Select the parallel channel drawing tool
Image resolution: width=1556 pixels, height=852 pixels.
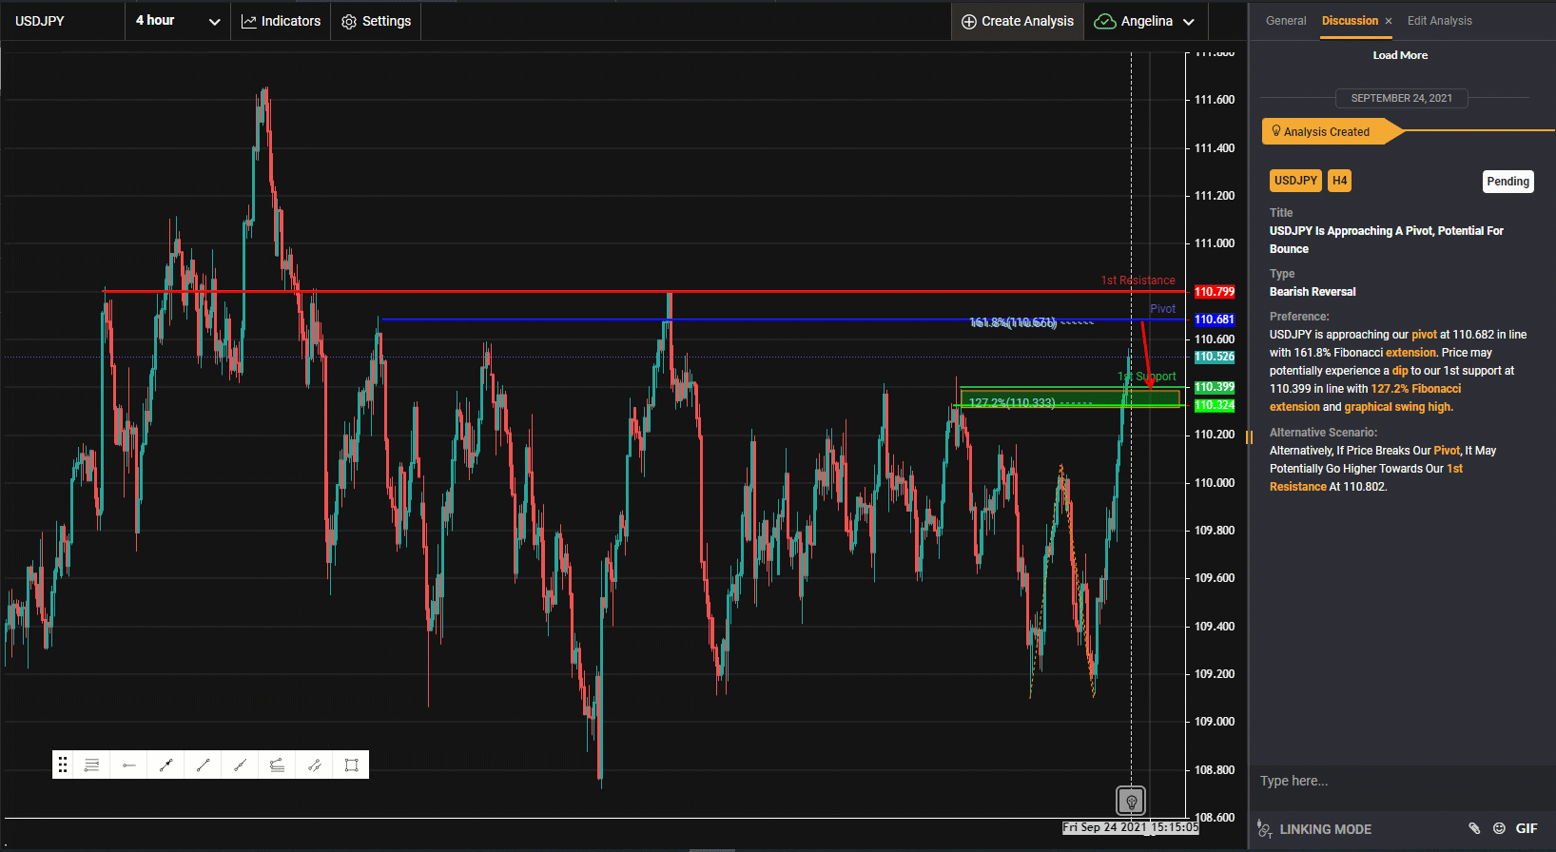pyautogui.click(x=314, y=765)
